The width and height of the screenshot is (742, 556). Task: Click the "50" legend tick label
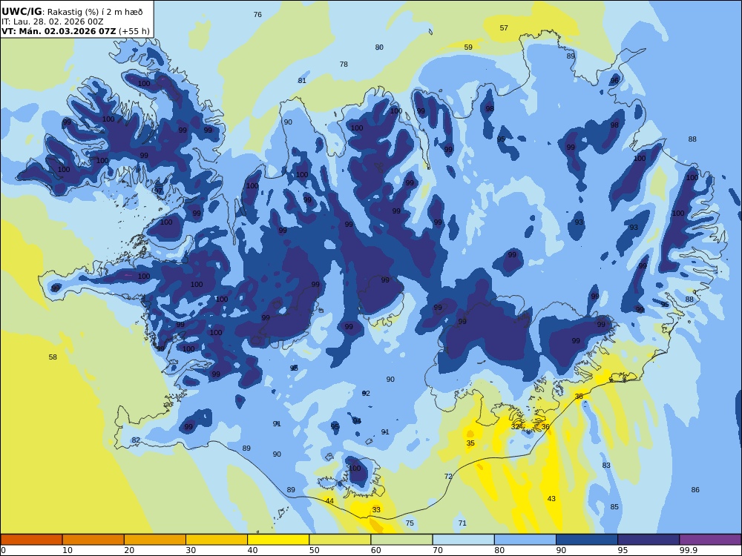point(314,550)
